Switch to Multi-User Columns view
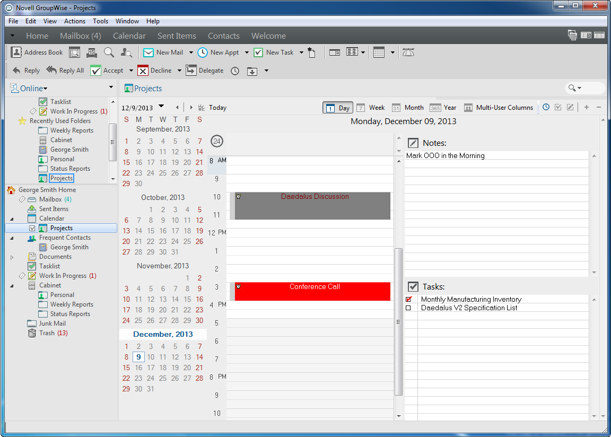 [499, 108]
